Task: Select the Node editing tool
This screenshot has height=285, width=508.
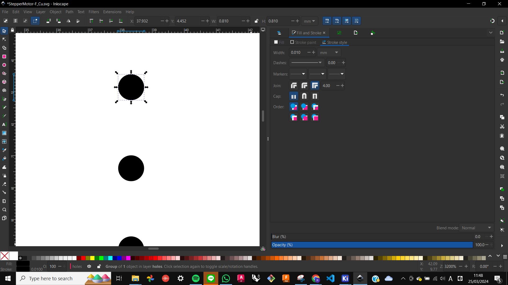Action: tap(4, 39)
